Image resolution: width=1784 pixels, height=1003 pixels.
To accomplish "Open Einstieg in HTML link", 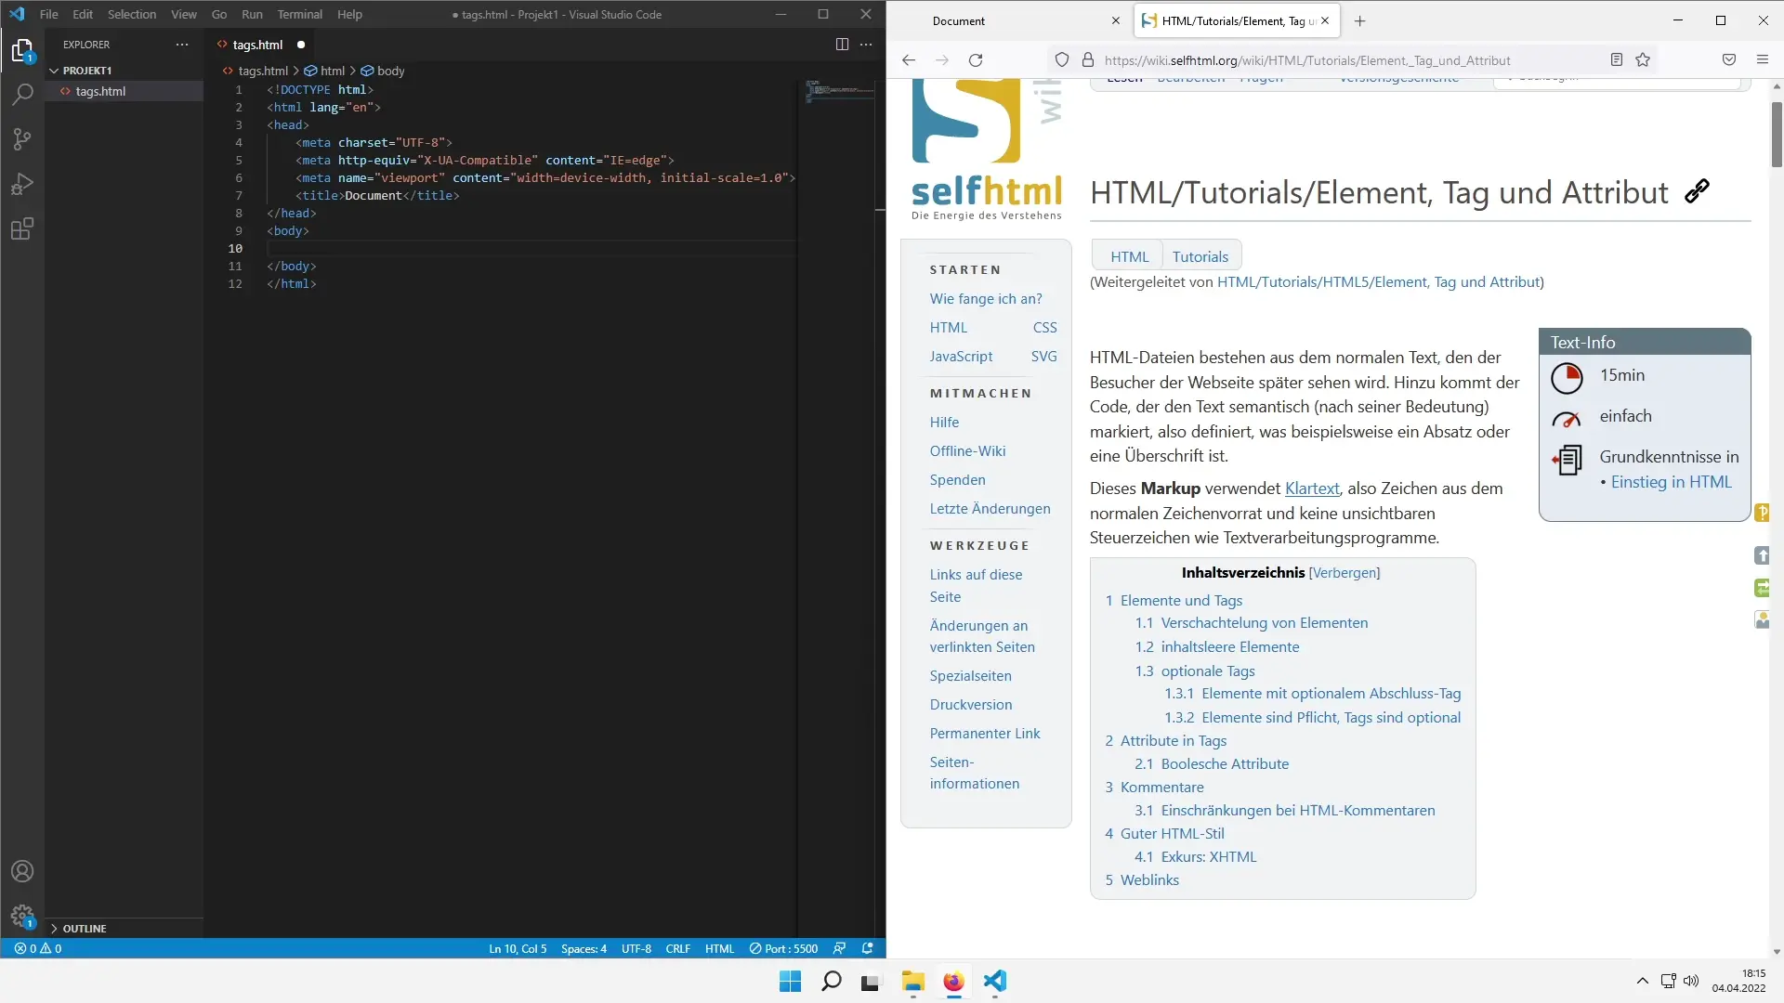I will coord(1671,482).
